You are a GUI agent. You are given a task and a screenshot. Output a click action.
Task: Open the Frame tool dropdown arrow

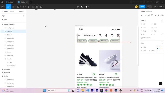click(x=15, y=7)
